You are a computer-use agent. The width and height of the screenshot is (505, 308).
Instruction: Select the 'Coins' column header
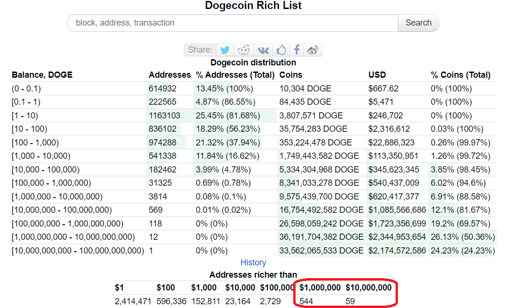point(290,75)
